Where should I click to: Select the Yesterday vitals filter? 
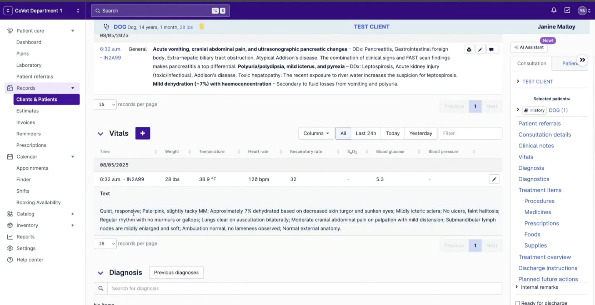click(420, 133)
